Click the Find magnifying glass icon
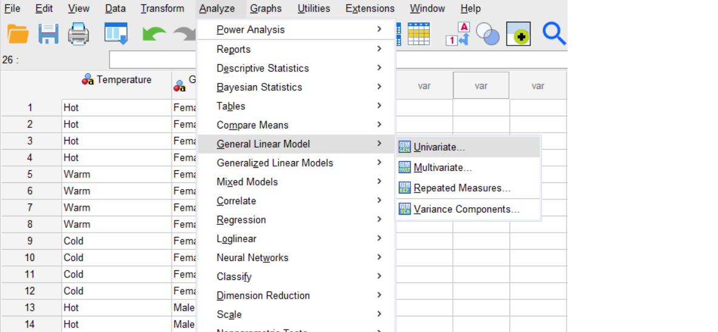The image size is (718, 332). tap(554, 35)
